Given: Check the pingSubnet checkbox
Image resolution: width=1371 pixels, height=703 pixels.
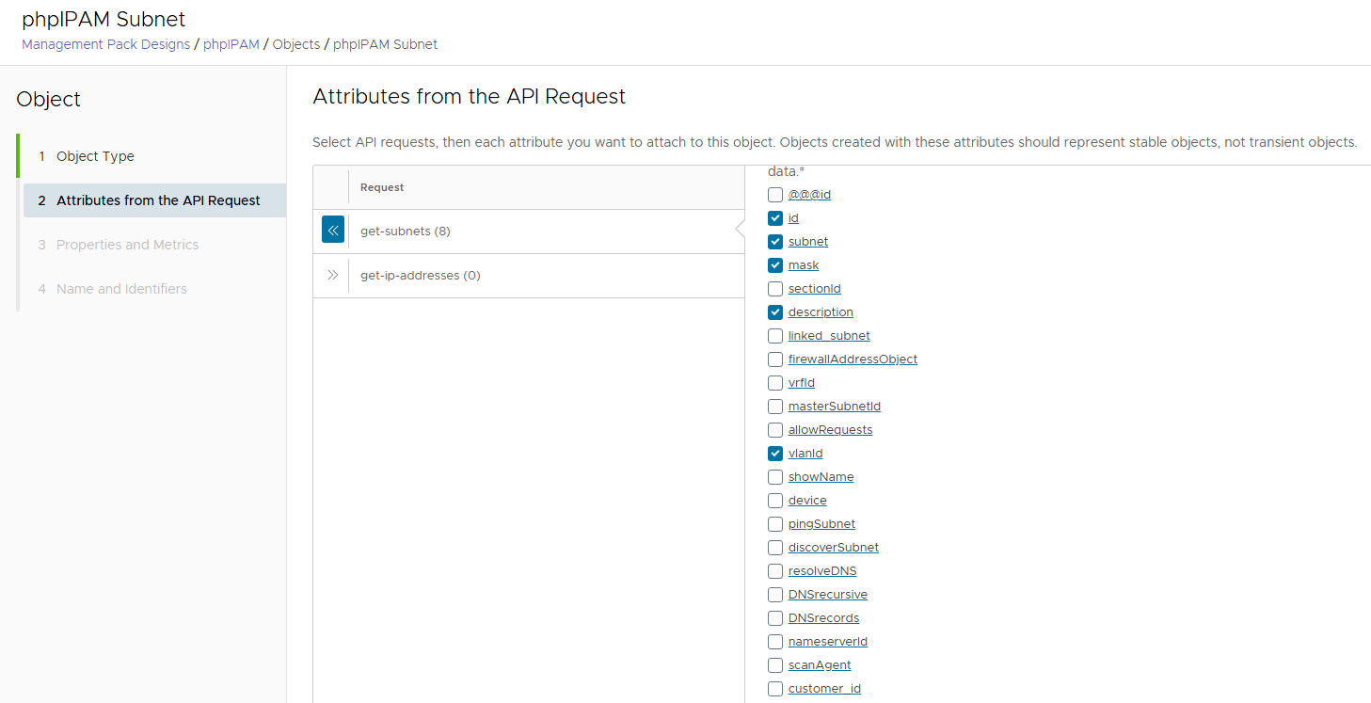Looking at the screenshot, I should click(775, 524).
